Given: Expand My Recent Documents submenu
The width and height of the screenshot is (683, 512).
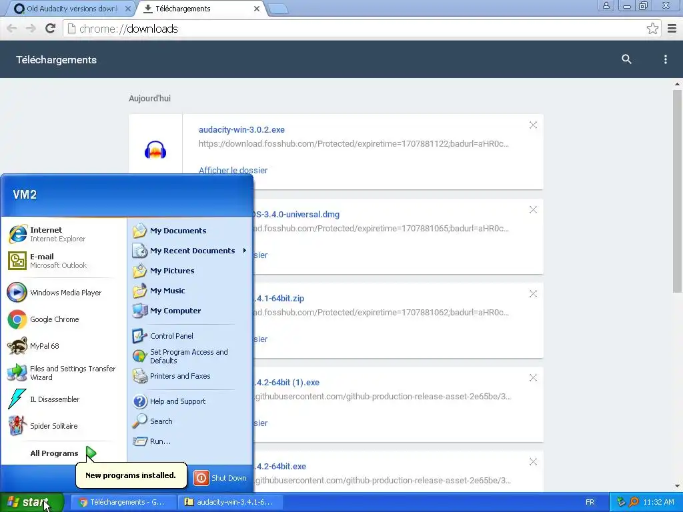Looking at the screenshot, I should click(x=189, y=251).
